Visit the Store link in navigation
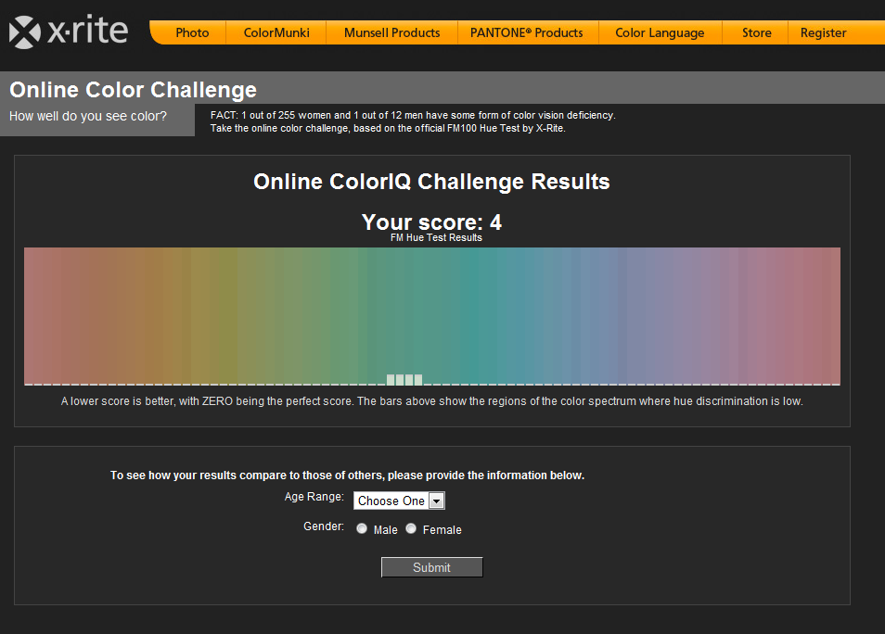The height and width of the screenshot is (634, 885). point(756,32)
